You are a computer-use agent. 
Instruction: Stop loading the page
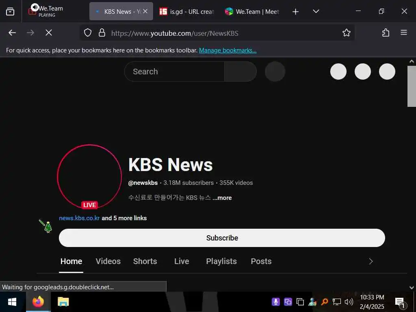click(x=49, y=32)
